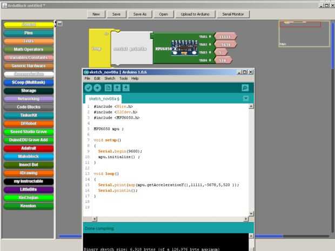Click the Save sketch down-arrow icon
Viewport: 335px width, 251px height.
click(126, 88)
